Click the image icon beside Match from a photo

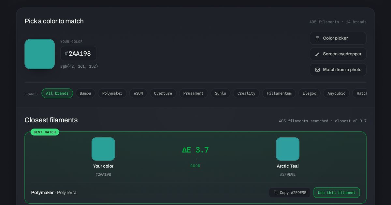[317, 70]
